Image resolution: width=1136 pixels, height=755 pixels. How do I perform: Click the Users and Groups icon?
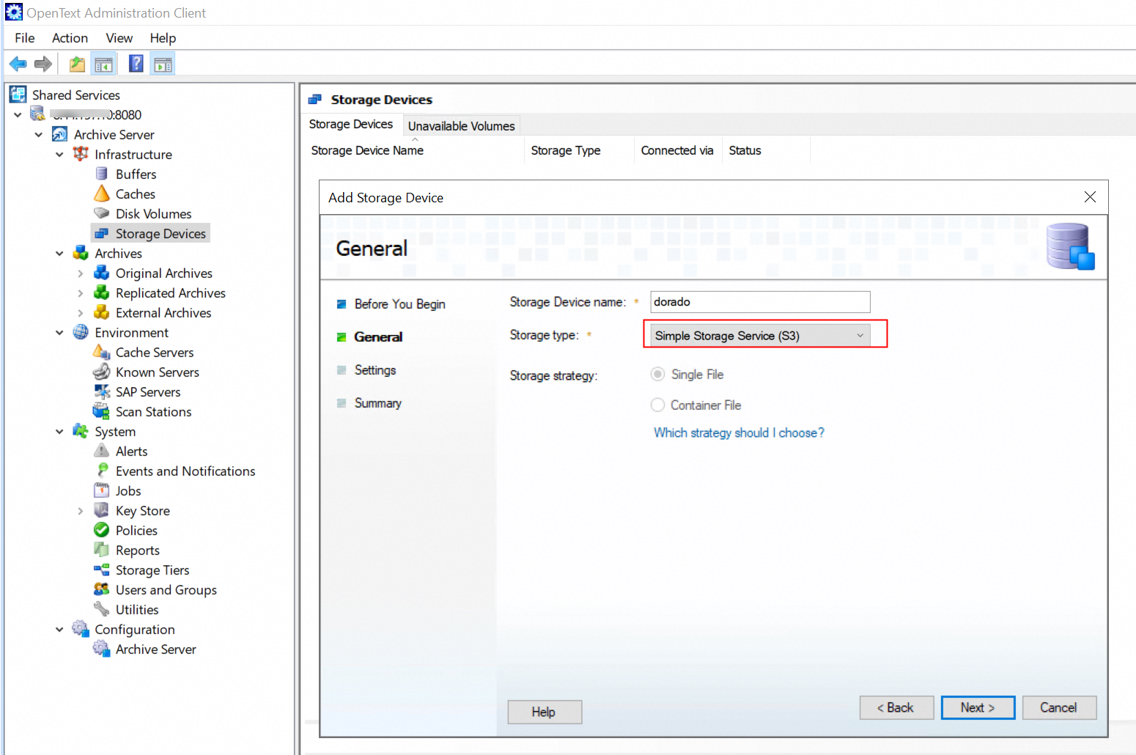coord(102,589)
